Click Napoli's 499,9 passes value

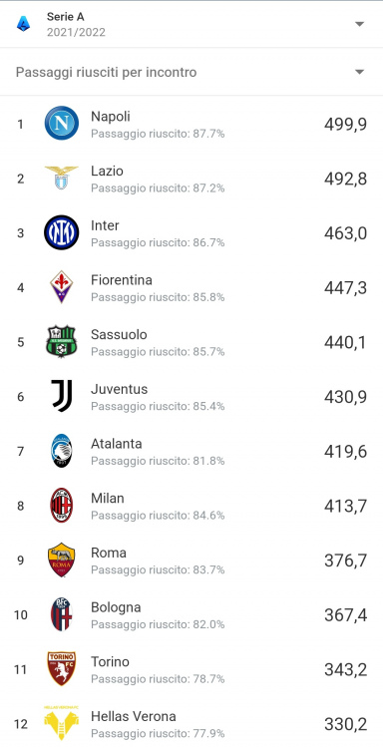coord(345,125)
